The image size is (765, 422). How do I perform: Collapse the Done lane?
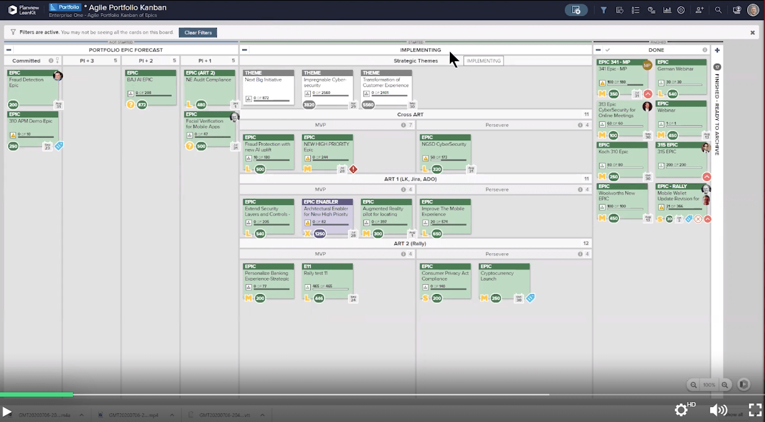point(598,50)
